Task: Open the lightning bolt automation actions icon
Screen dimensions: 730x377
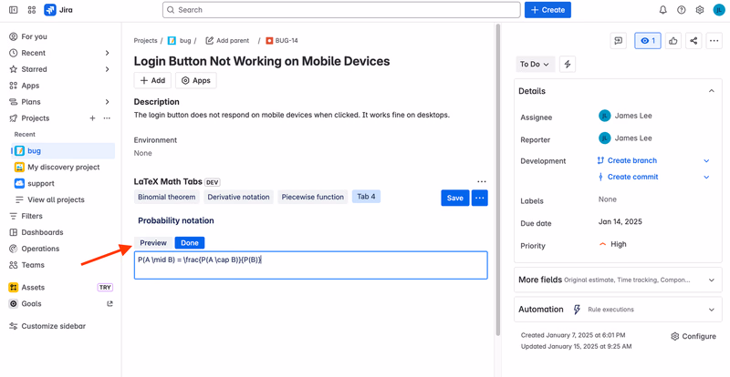Action: coord(568,64)
